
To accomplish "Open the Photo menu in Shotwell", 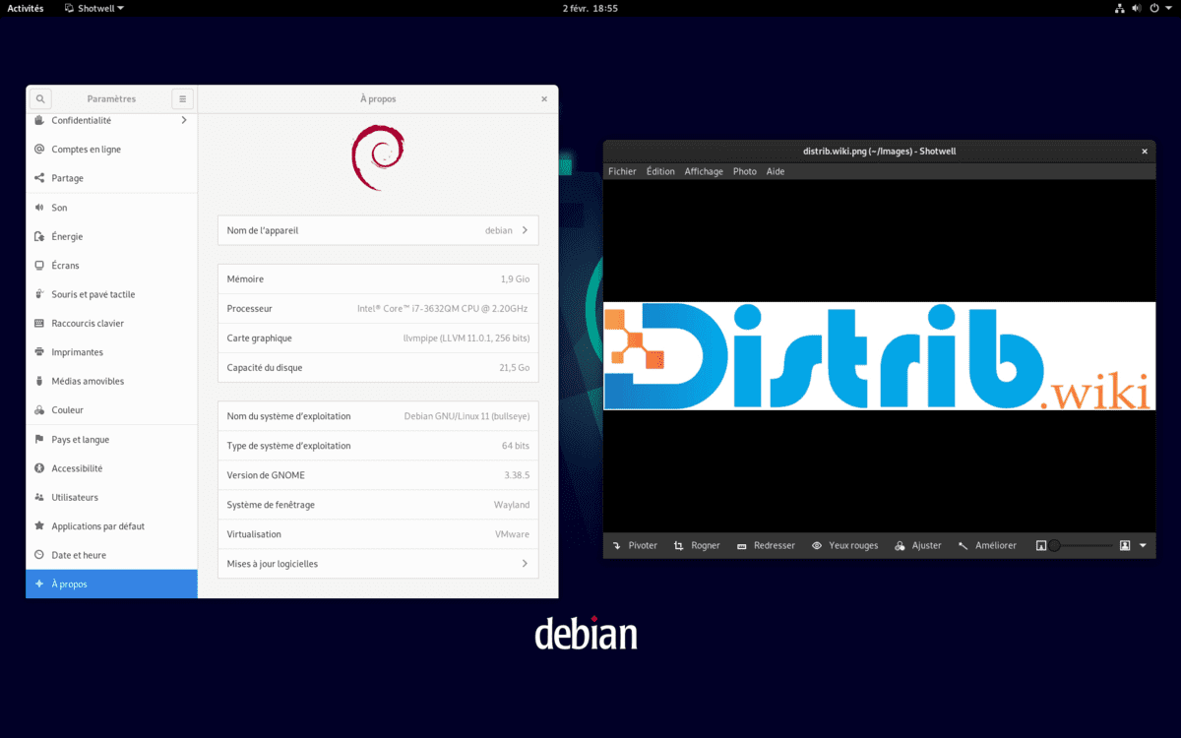I will click(745, 171).
